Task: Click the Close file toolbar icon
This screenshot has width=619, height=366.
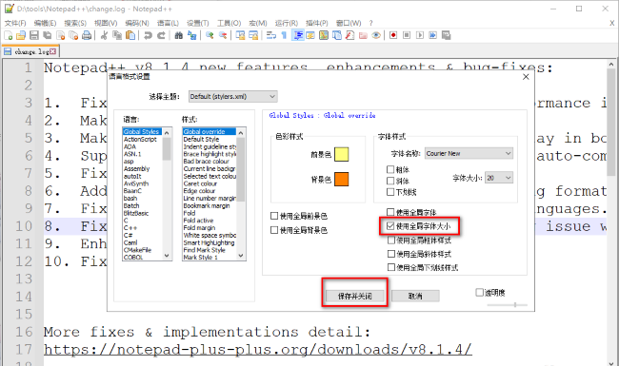Action: (x=60, y=35)
